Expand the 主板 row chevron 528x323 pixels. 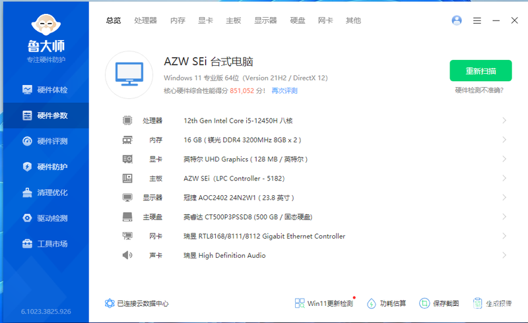(504, 179)
